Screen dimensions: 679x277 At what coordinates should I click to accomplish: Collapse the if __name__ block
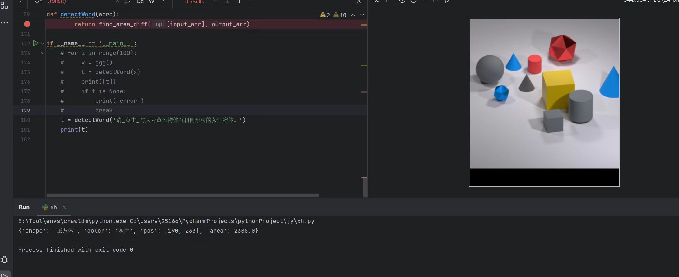43,44
